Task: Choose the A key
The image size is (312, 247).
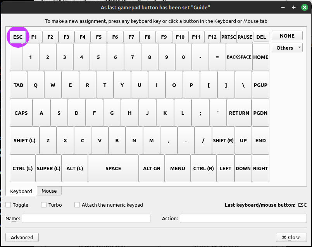Action: [x=41, y=113]
